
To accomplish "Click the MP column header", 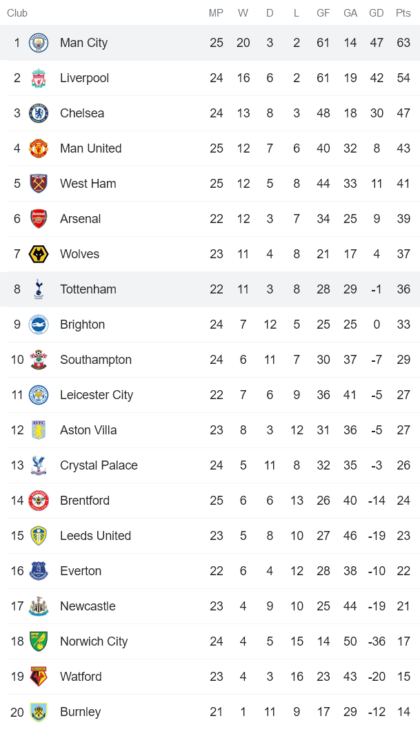I will pos(217,13).
